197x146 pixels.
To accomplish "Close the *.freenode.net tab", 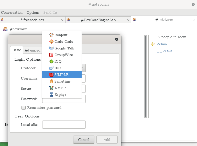I will [x=62, y=20].
